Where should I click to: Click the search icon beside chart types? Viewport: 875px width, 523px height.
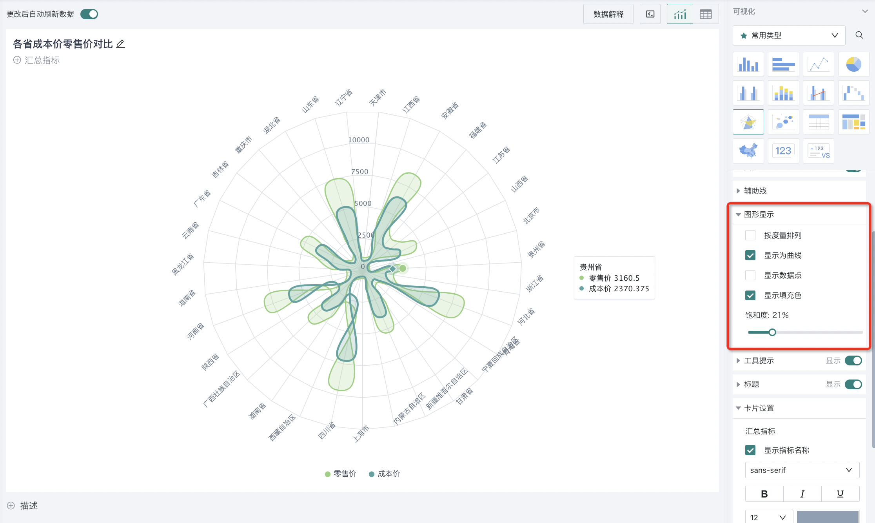(x=859, y=35)
